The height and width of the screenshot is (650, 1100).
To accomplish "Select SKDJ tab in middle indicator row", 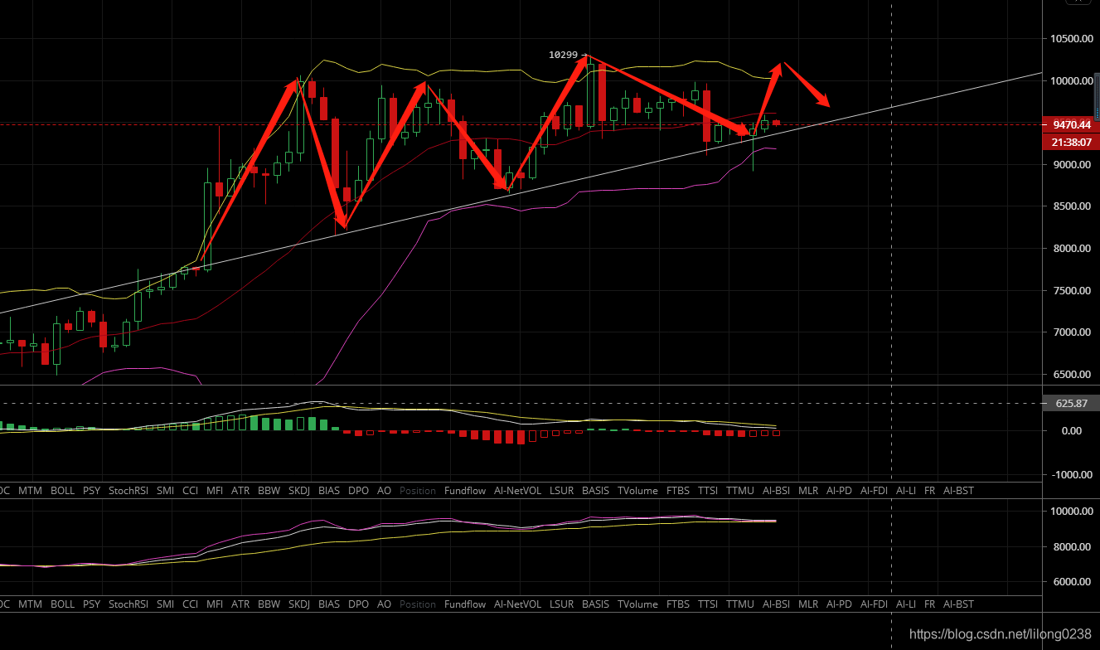I will coord(298,491).
